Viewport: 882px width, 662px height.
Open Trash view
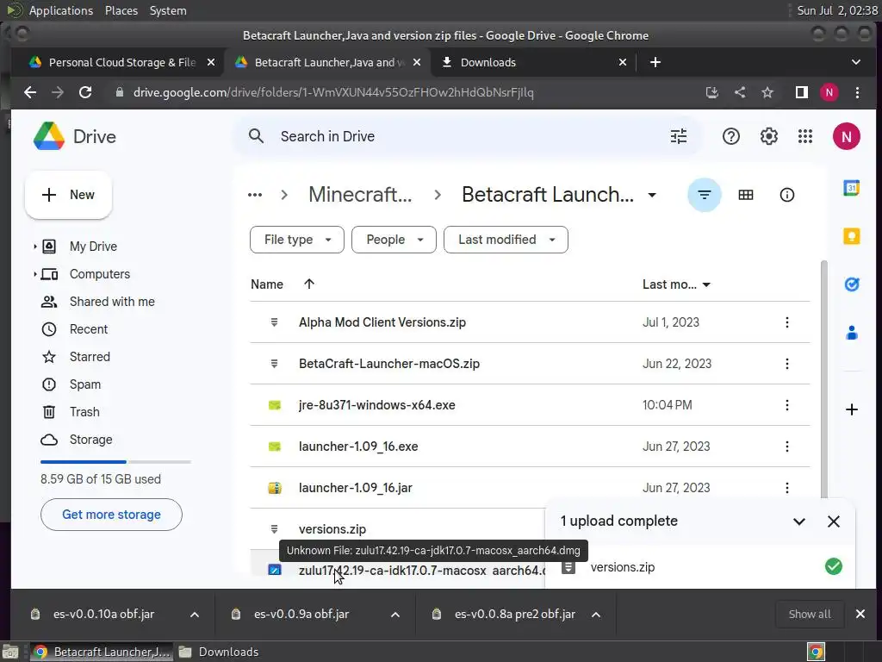click(84, 412)
